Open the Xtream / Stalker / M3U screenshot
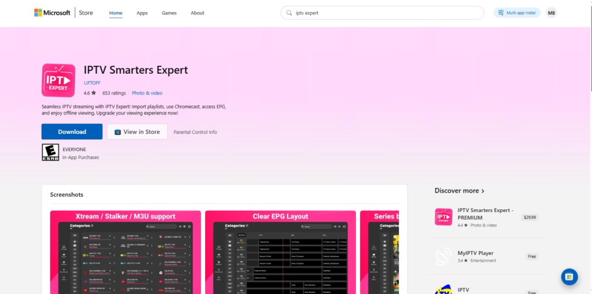Viewport: 592px width, 294px height. pos(125,252)
